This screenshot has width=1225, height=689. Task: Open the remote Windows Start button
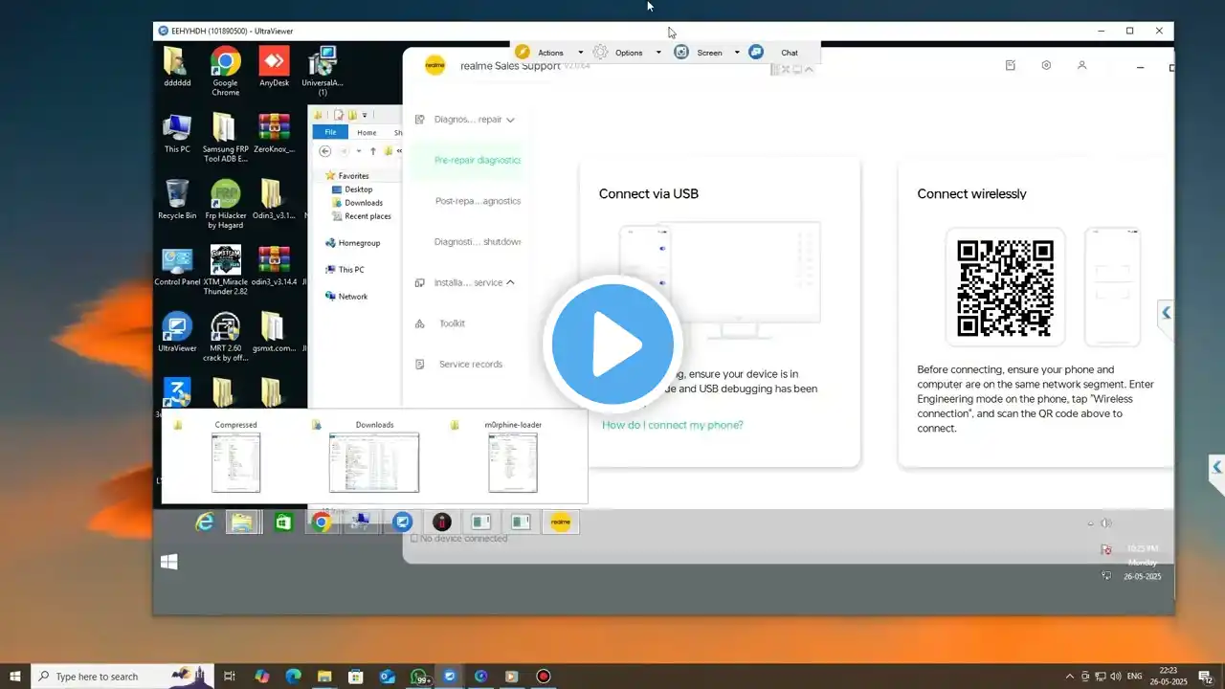(169, 563)
